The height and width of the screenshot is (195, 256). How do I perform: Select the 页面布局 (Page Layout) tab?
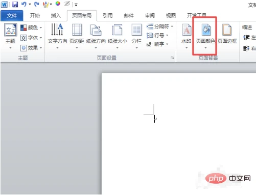tap(82, 16)
